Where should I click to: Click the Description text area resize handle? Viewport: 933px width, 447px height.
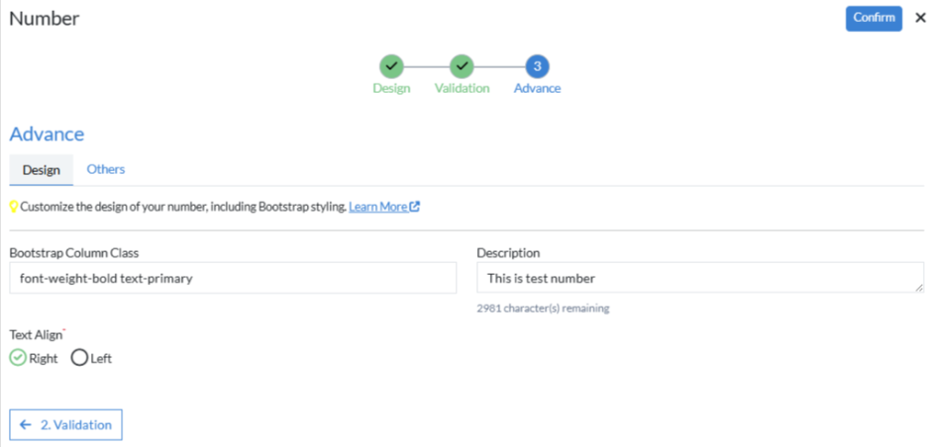click(x=918, y=288)
